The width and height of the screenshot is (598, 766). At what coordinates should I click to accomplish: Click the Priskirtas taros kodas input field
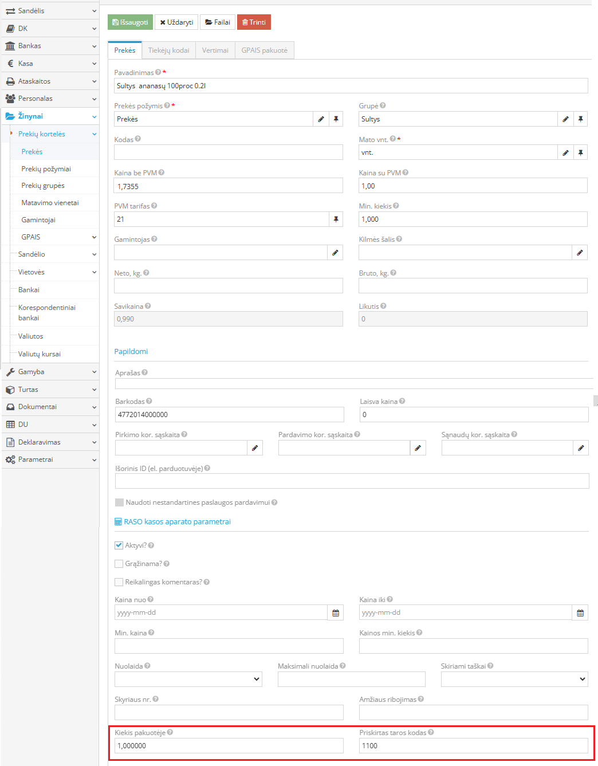[x=473, y=746]
